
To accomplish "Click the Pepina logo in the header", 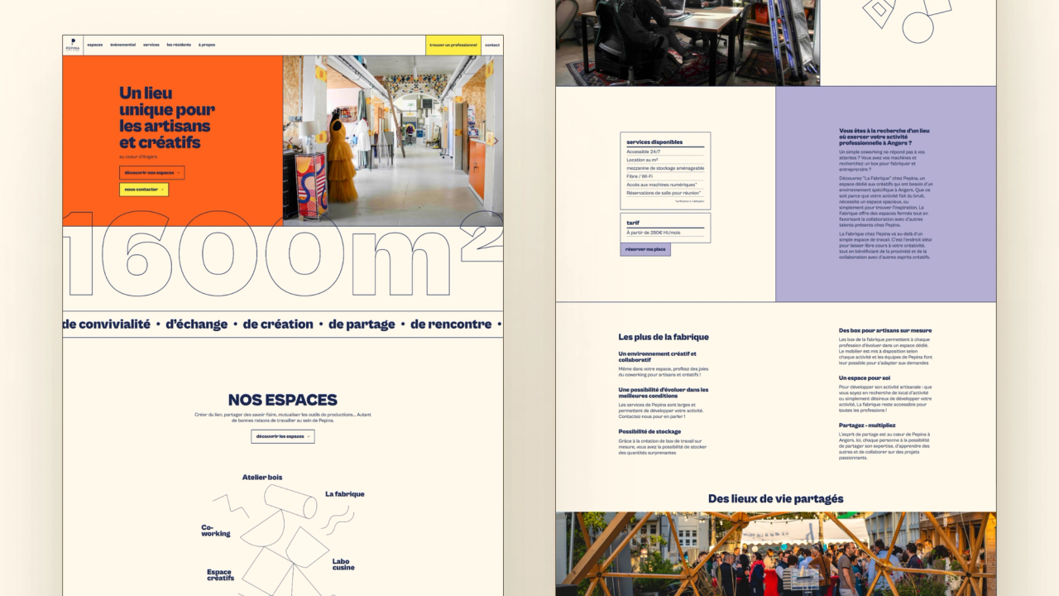I will pyautogui.click(x=71, y=45).
